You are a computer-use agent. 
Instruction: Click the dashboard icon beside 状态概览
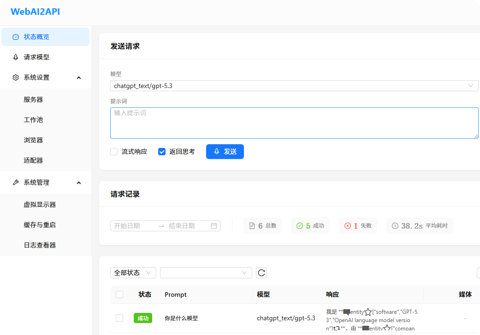point(16,37)
